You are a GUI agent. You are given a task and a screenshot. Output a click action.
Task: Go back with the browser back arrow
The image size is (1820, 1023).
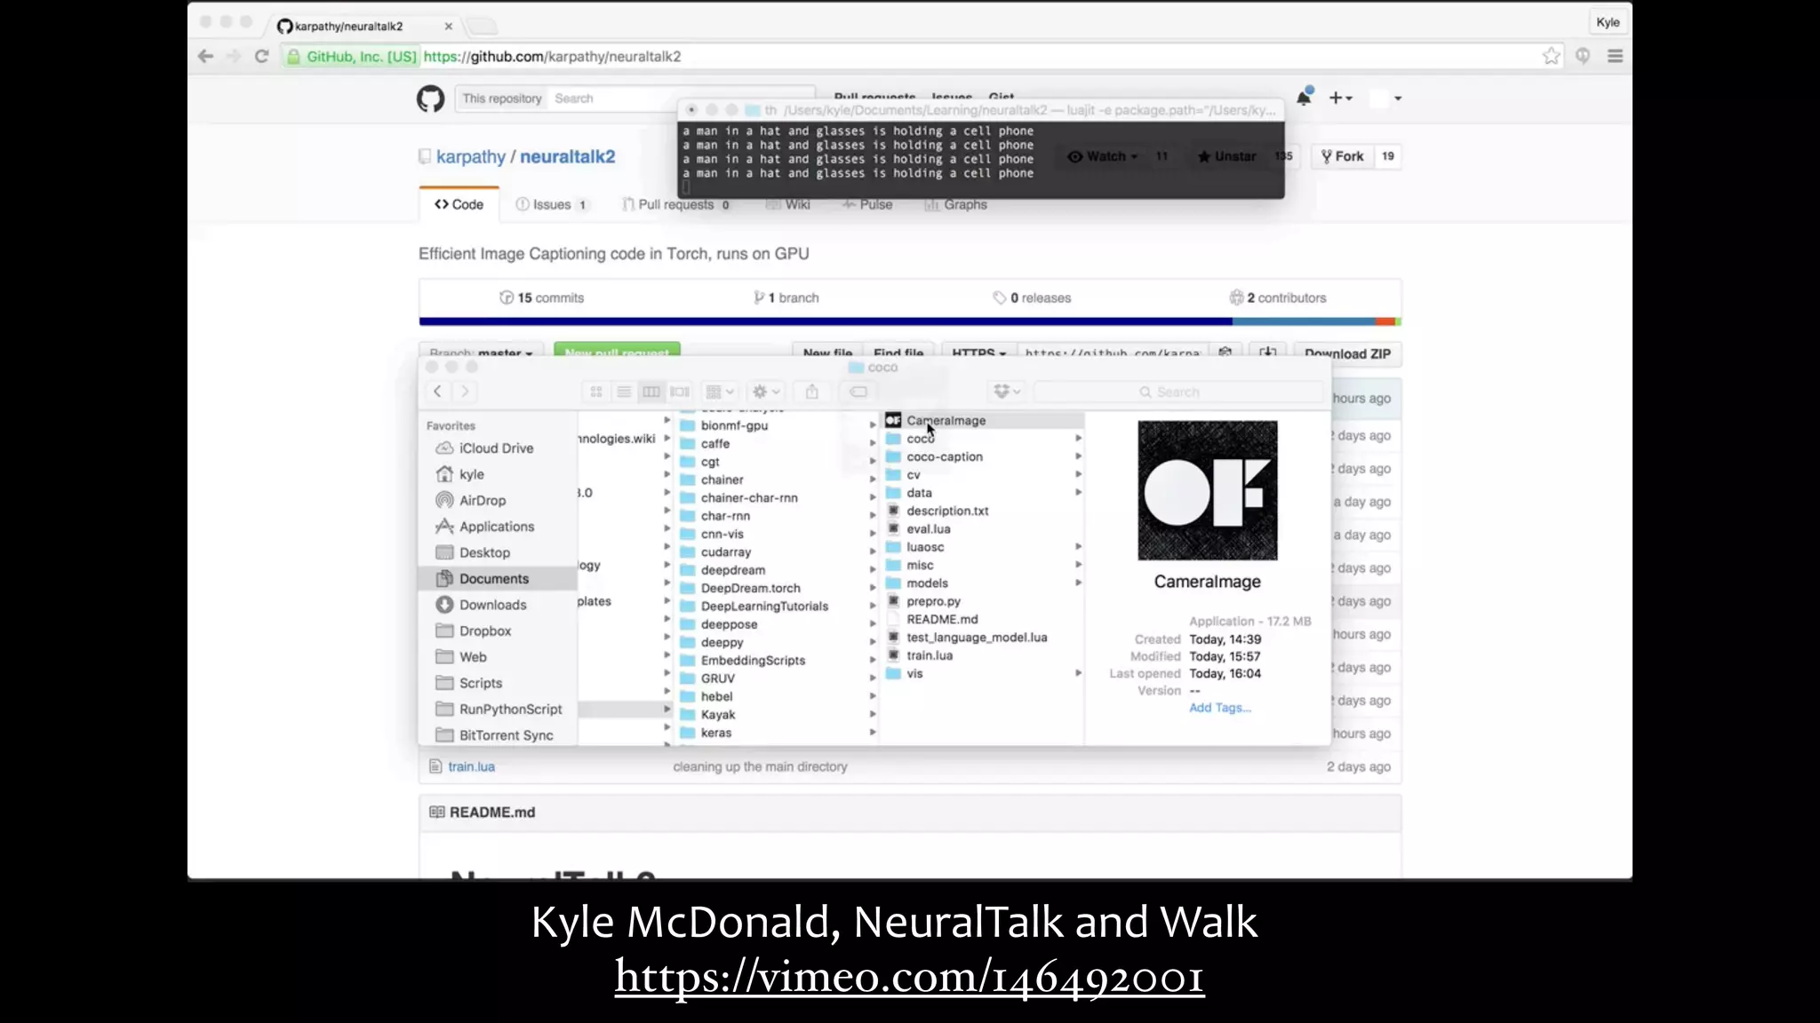click(205, 56)
